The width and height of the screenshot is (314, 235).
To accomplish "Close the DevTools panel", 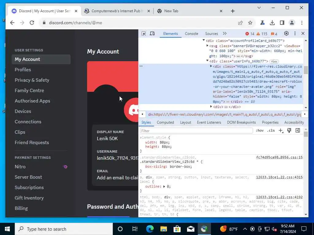I will [303, 33].
